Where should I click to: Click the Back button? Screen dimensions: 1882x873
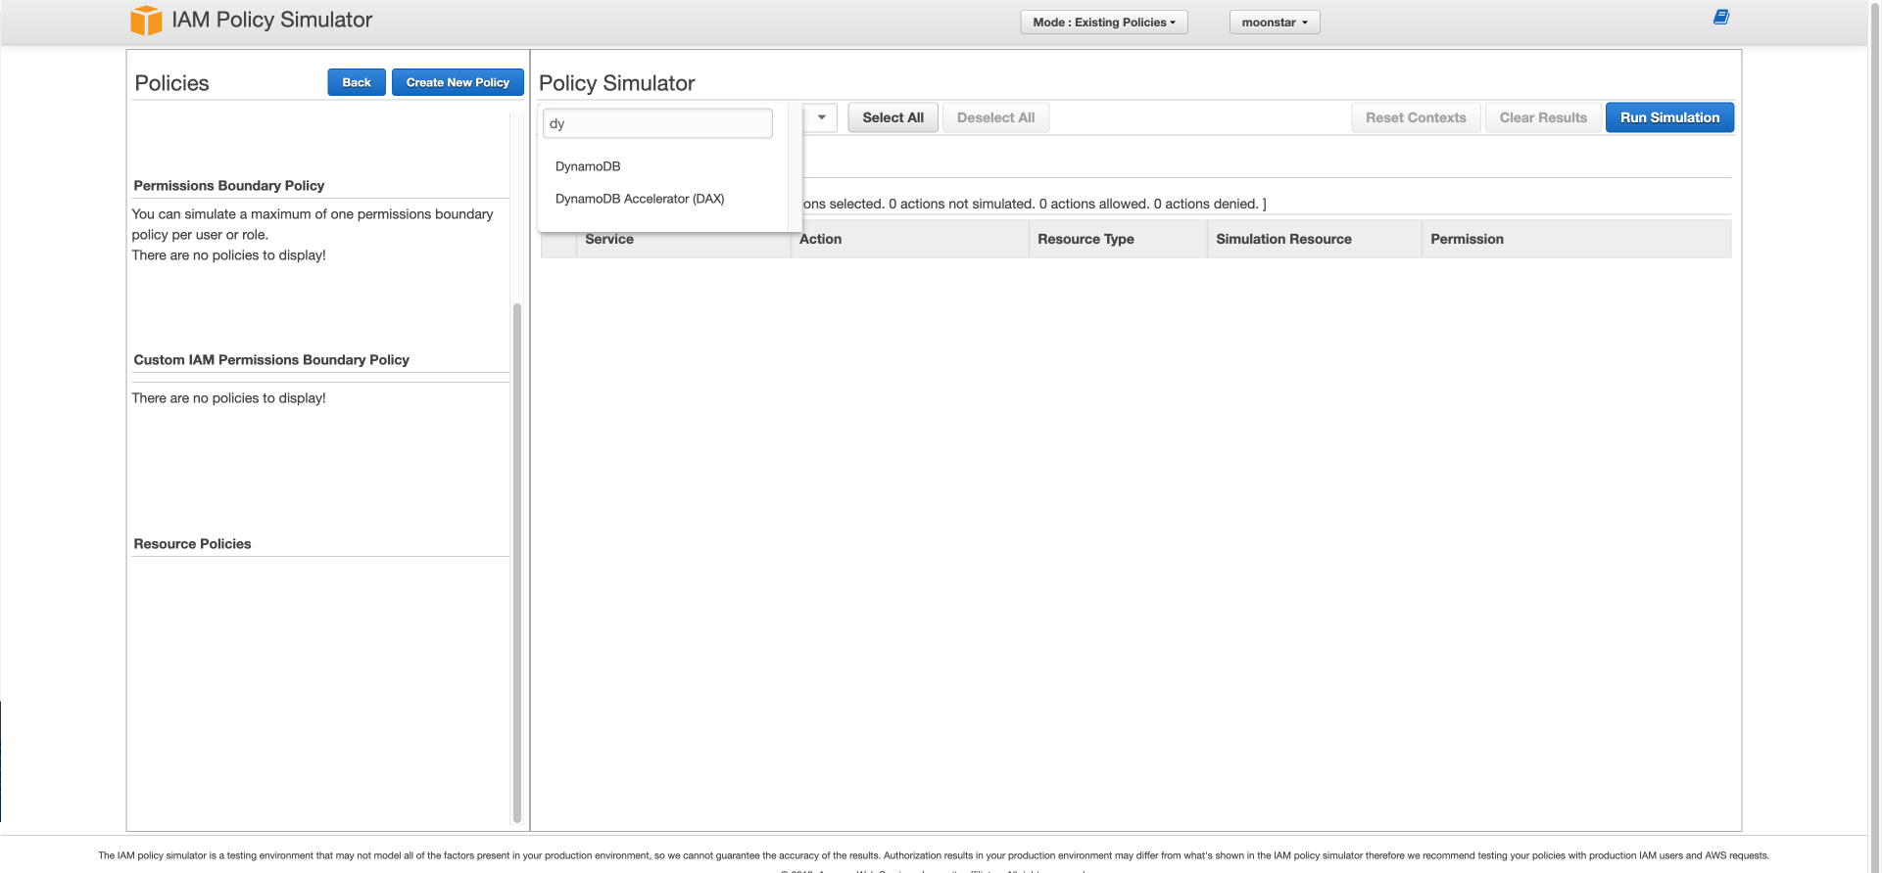click(x=357, y=82)
